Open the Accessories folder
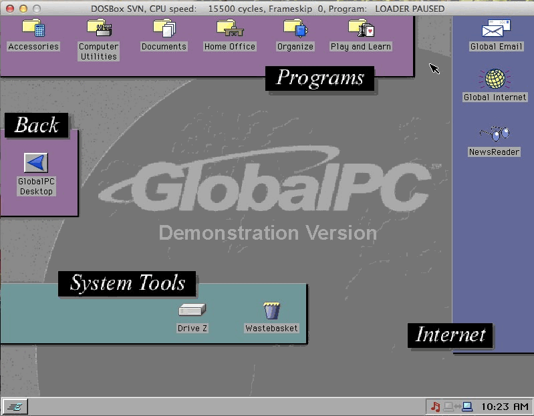Screen dimensions: 534x416 coord(33,29)
